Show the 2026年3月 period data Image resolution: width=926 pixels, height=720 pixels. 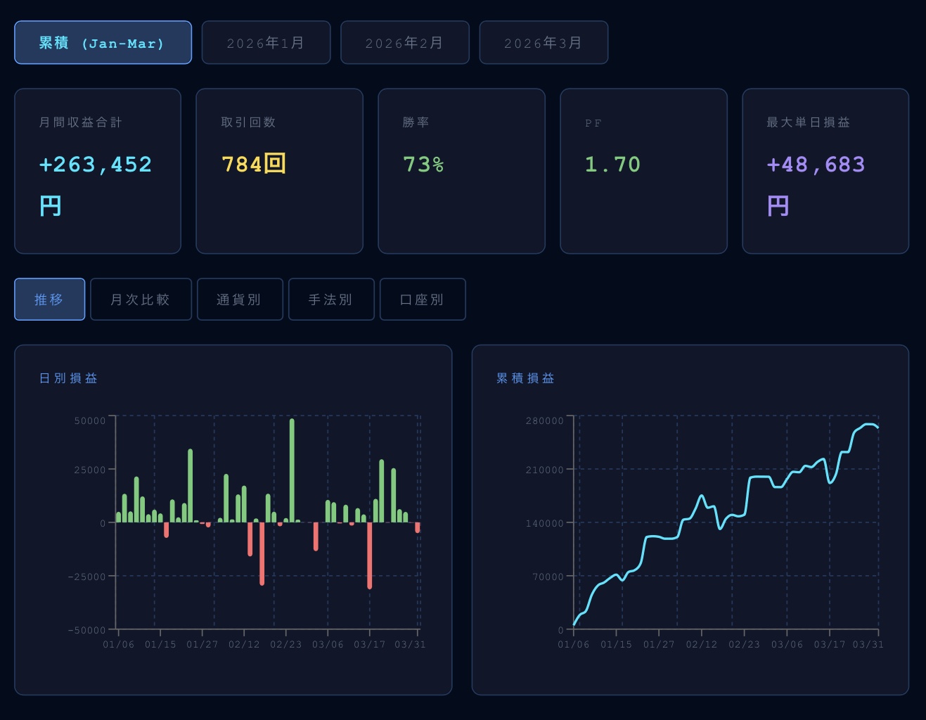(544, 43)
